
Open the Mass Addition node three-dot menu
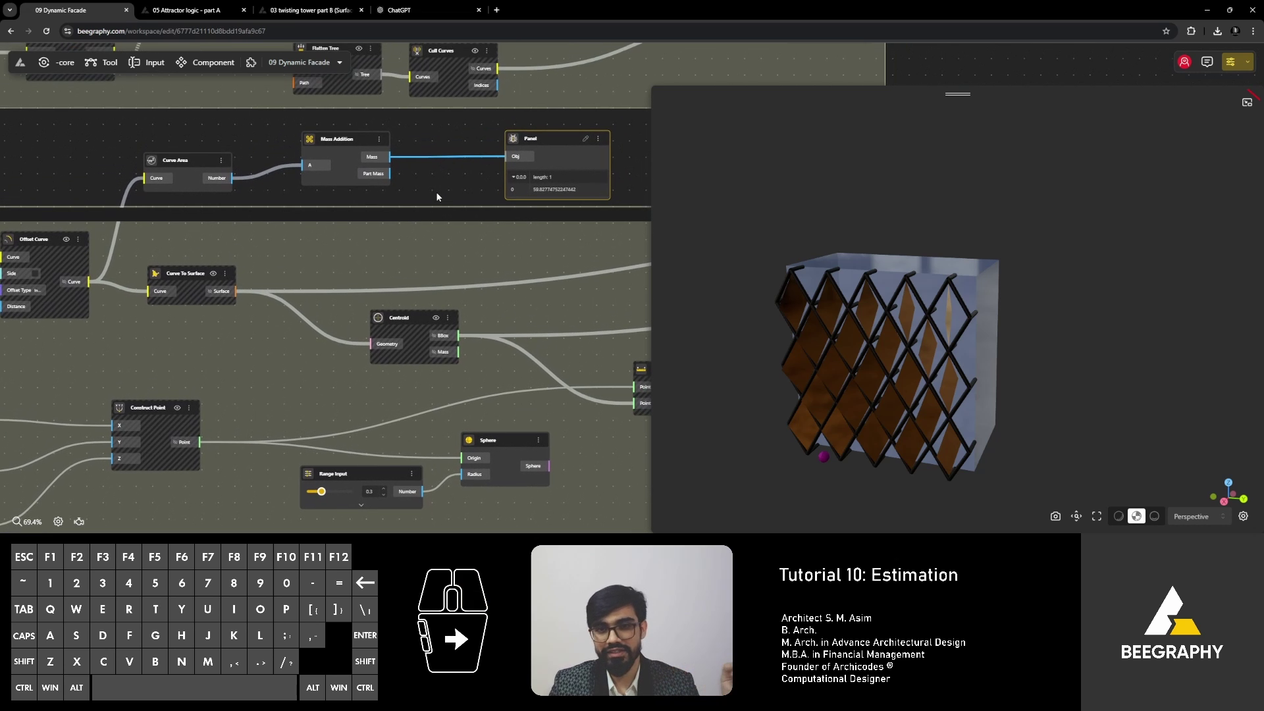point(379,139)
